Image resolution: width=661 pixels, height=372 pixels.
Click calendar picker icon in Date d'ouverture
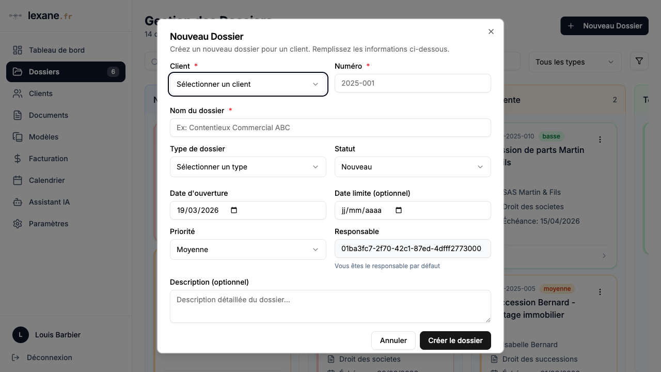(234, 210)
